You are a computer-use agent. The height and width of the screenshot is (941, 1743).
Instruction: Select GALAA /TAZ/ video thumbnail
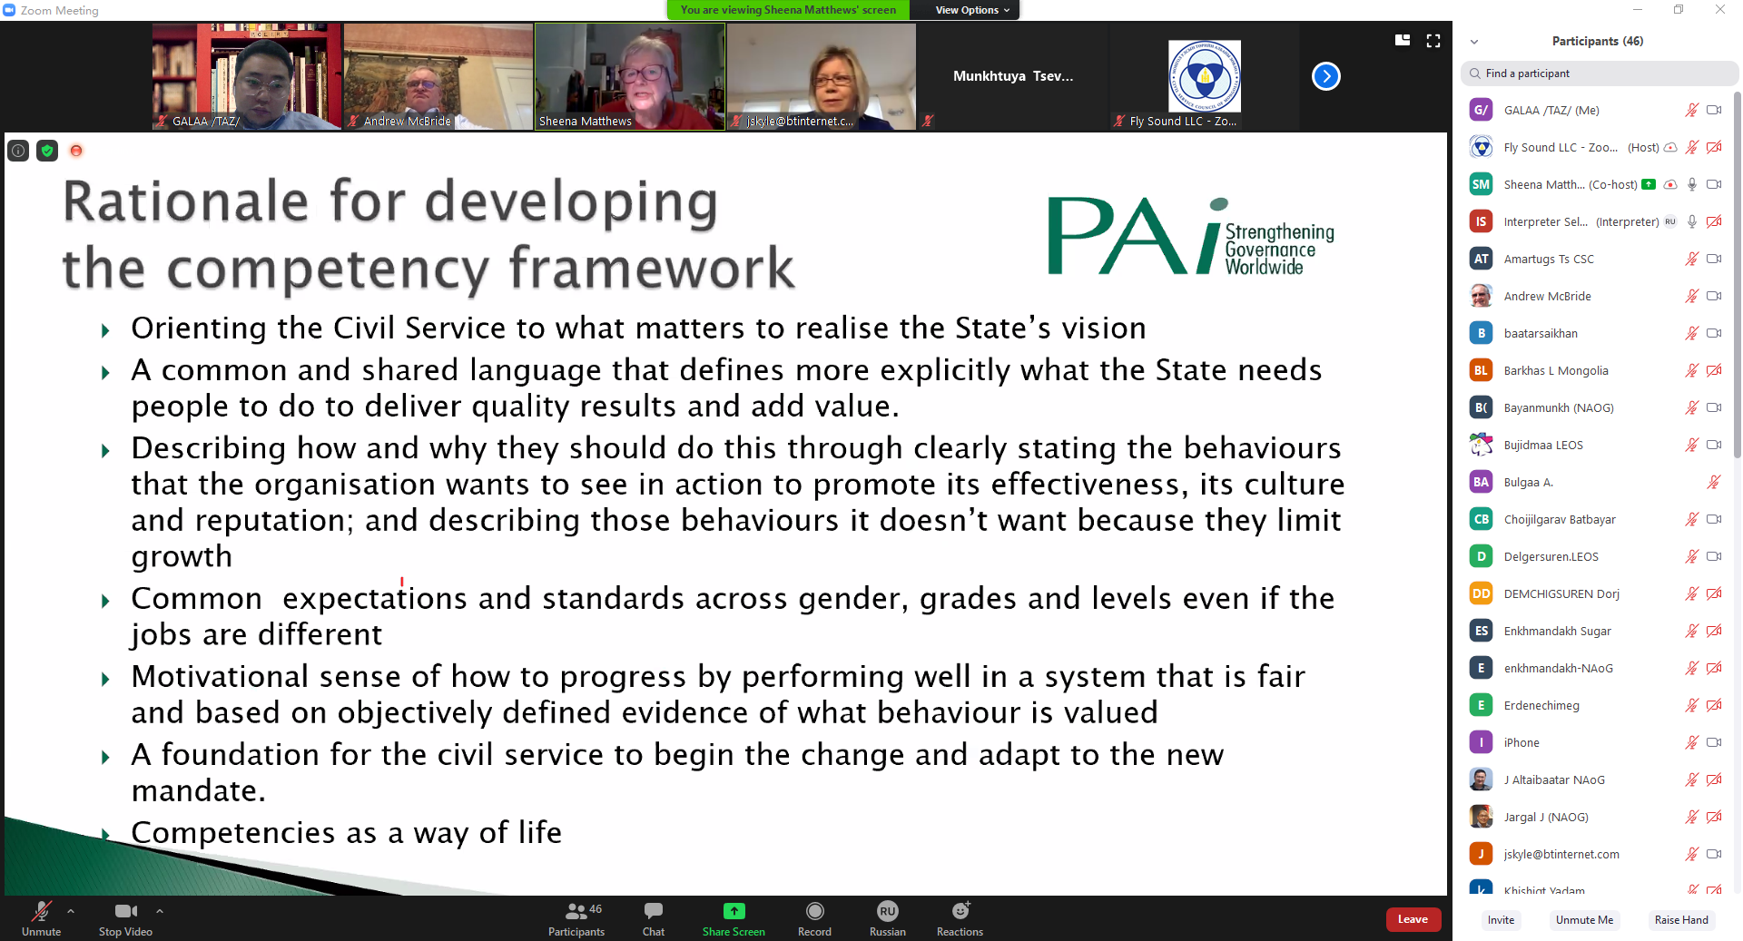tap(247, 76)
